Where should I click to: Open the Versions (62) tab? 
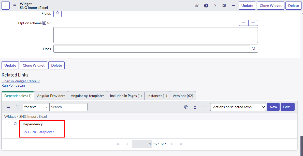pyautogui.click(x=183, y=96)
